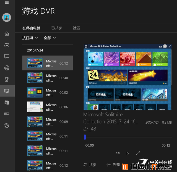Click the 2015/7/24 date header

(35, 50)
